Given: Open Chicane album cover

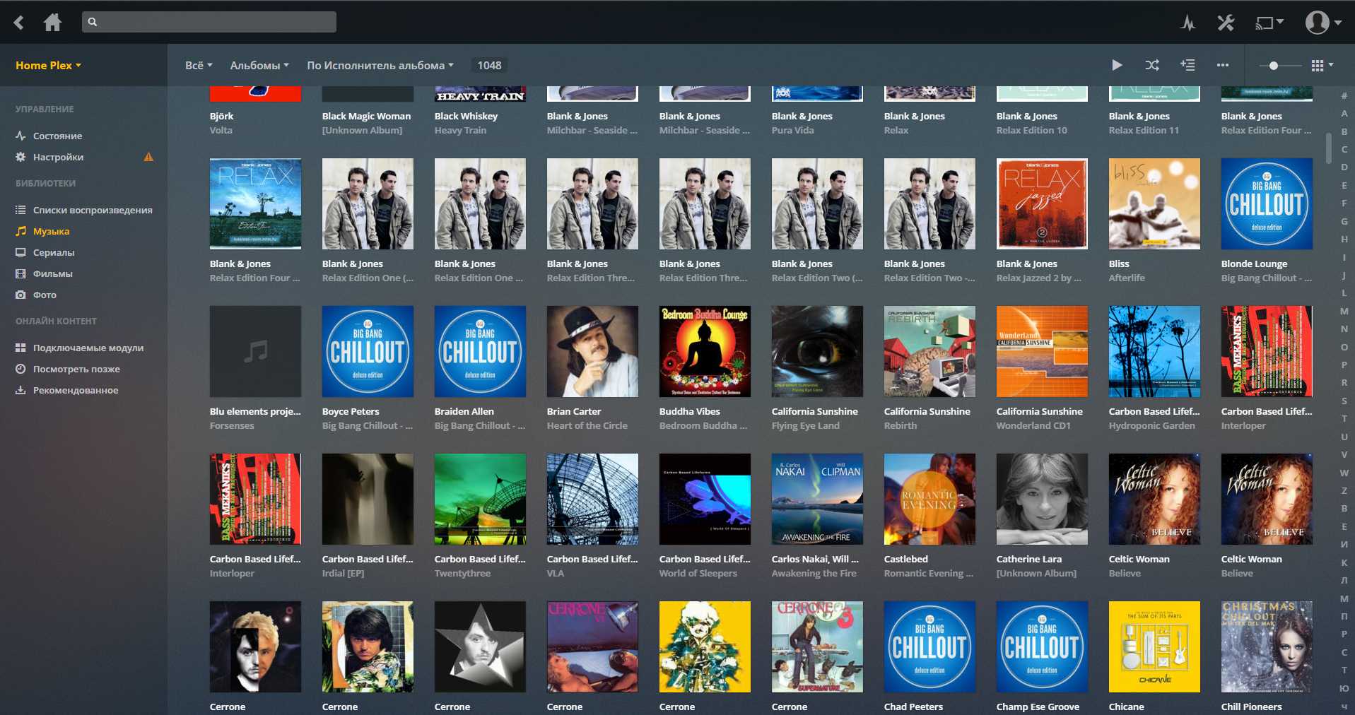Looking at the screenshot, I should pyautogui.click(x=1154, y=646).
